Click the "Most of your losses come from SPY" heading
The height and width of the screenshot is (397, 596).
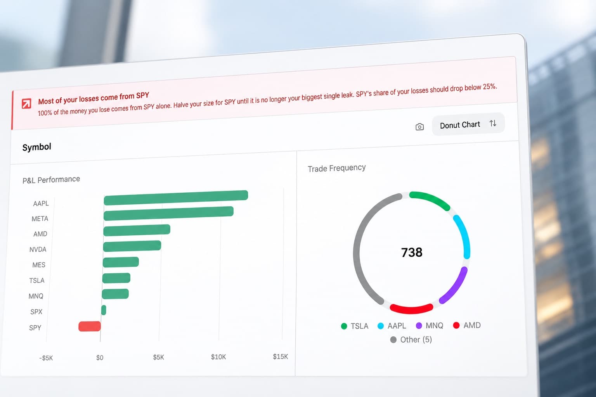click(94, 98)
